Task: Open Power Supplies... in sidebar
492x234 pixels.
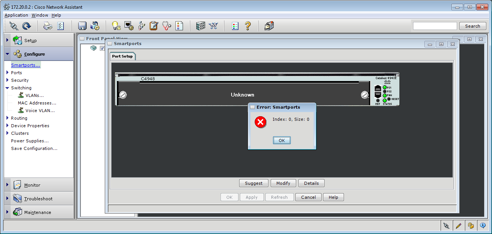Action: pos(30,141)
